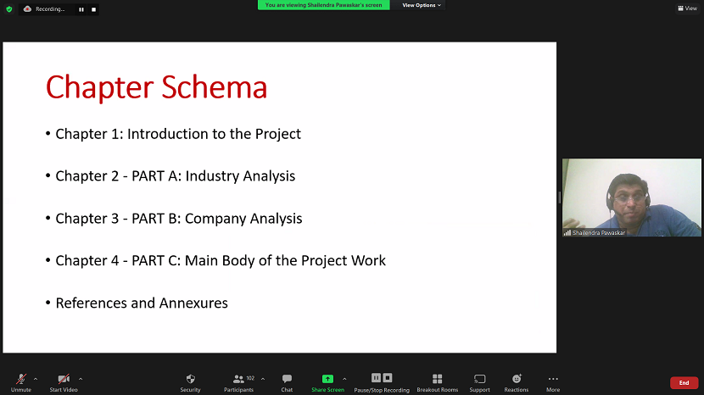Click the Support icon
Viewport: 704px width, 395px height.
point(479,380)
